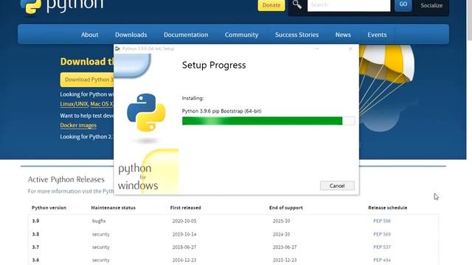Click the Python Setup window title icon

click(117, 49)
